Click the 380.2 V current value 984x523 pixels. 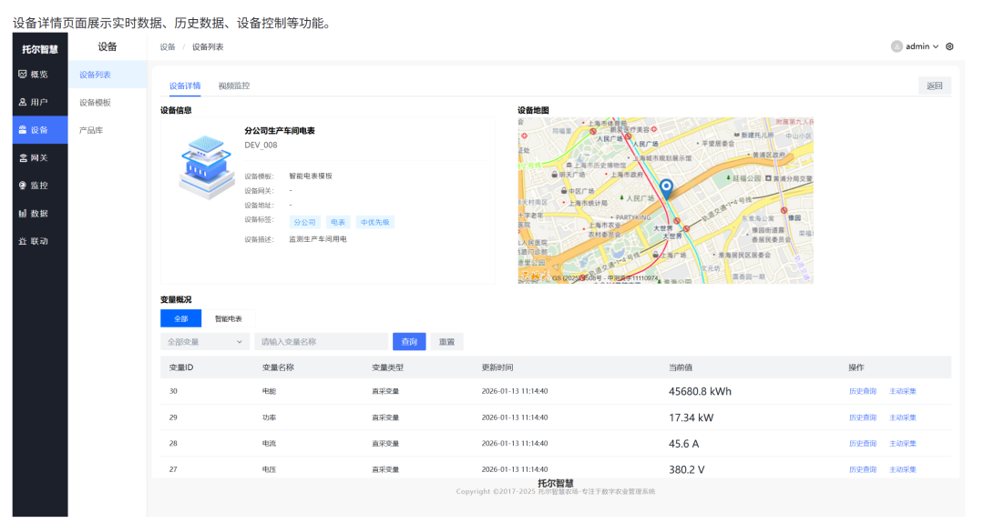click(x=687, y=469)
